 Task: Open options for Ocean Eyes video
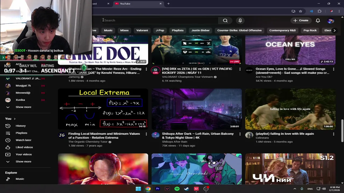pyautogui.click(x=334, y=69)
